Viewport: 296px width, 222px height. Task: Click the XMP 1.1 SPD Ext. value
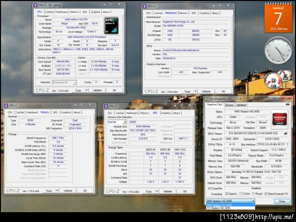[x=183, y=139]
